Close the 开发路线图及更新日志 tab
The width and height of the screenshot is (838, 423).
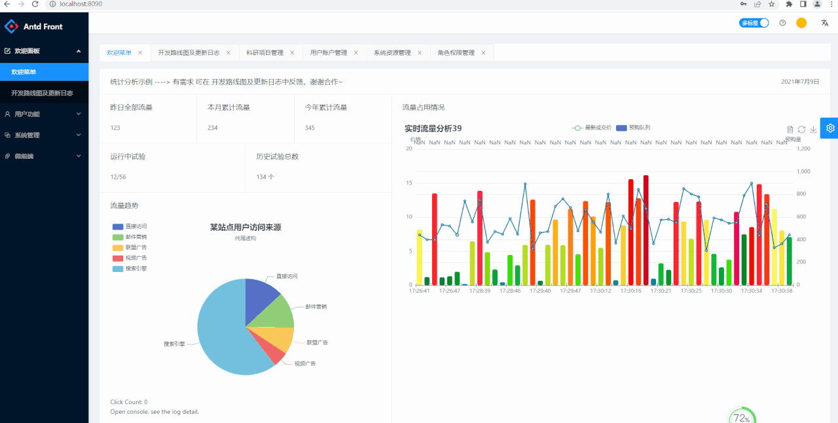tap(228, 53)
